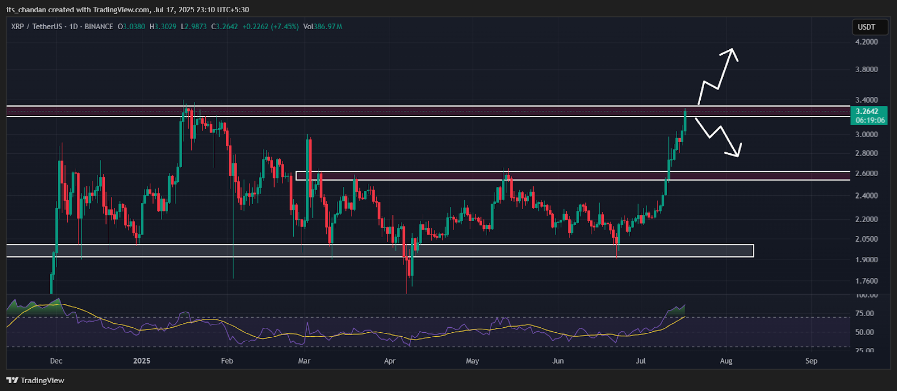Click the Mar label on time axis
Viewport: 897px width, 391px height.
coord(304,361)
